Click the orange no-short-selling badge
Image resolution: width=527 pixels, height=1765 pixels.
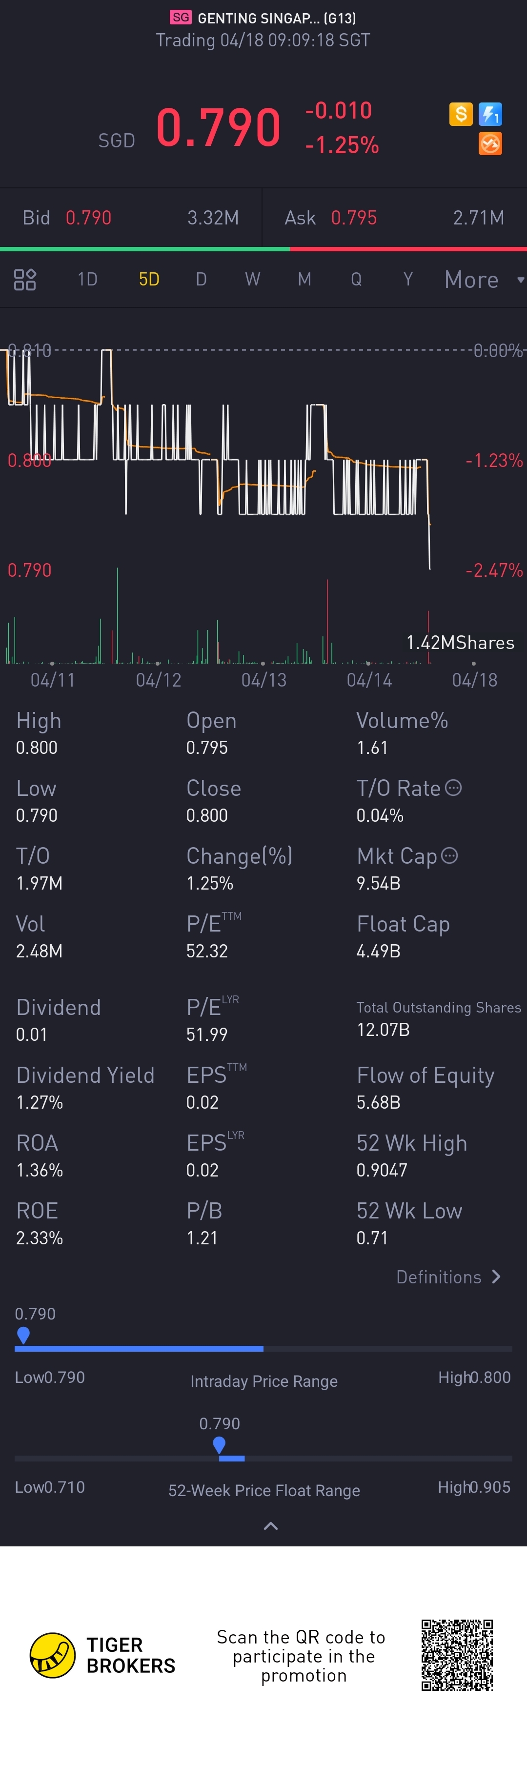[490, 144]
